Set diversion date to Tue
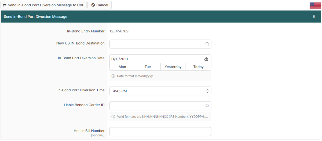Image resolution: width=322 pixels, height=141 pixels. point(148,67)
